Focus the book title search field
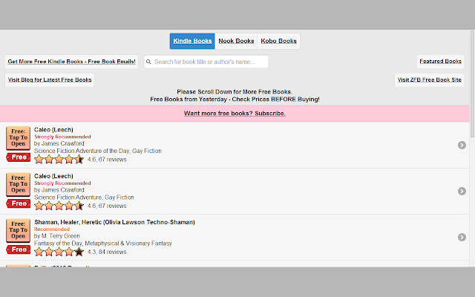The height and width of the screenshot is (297, 475). click(x=206, y=62)
